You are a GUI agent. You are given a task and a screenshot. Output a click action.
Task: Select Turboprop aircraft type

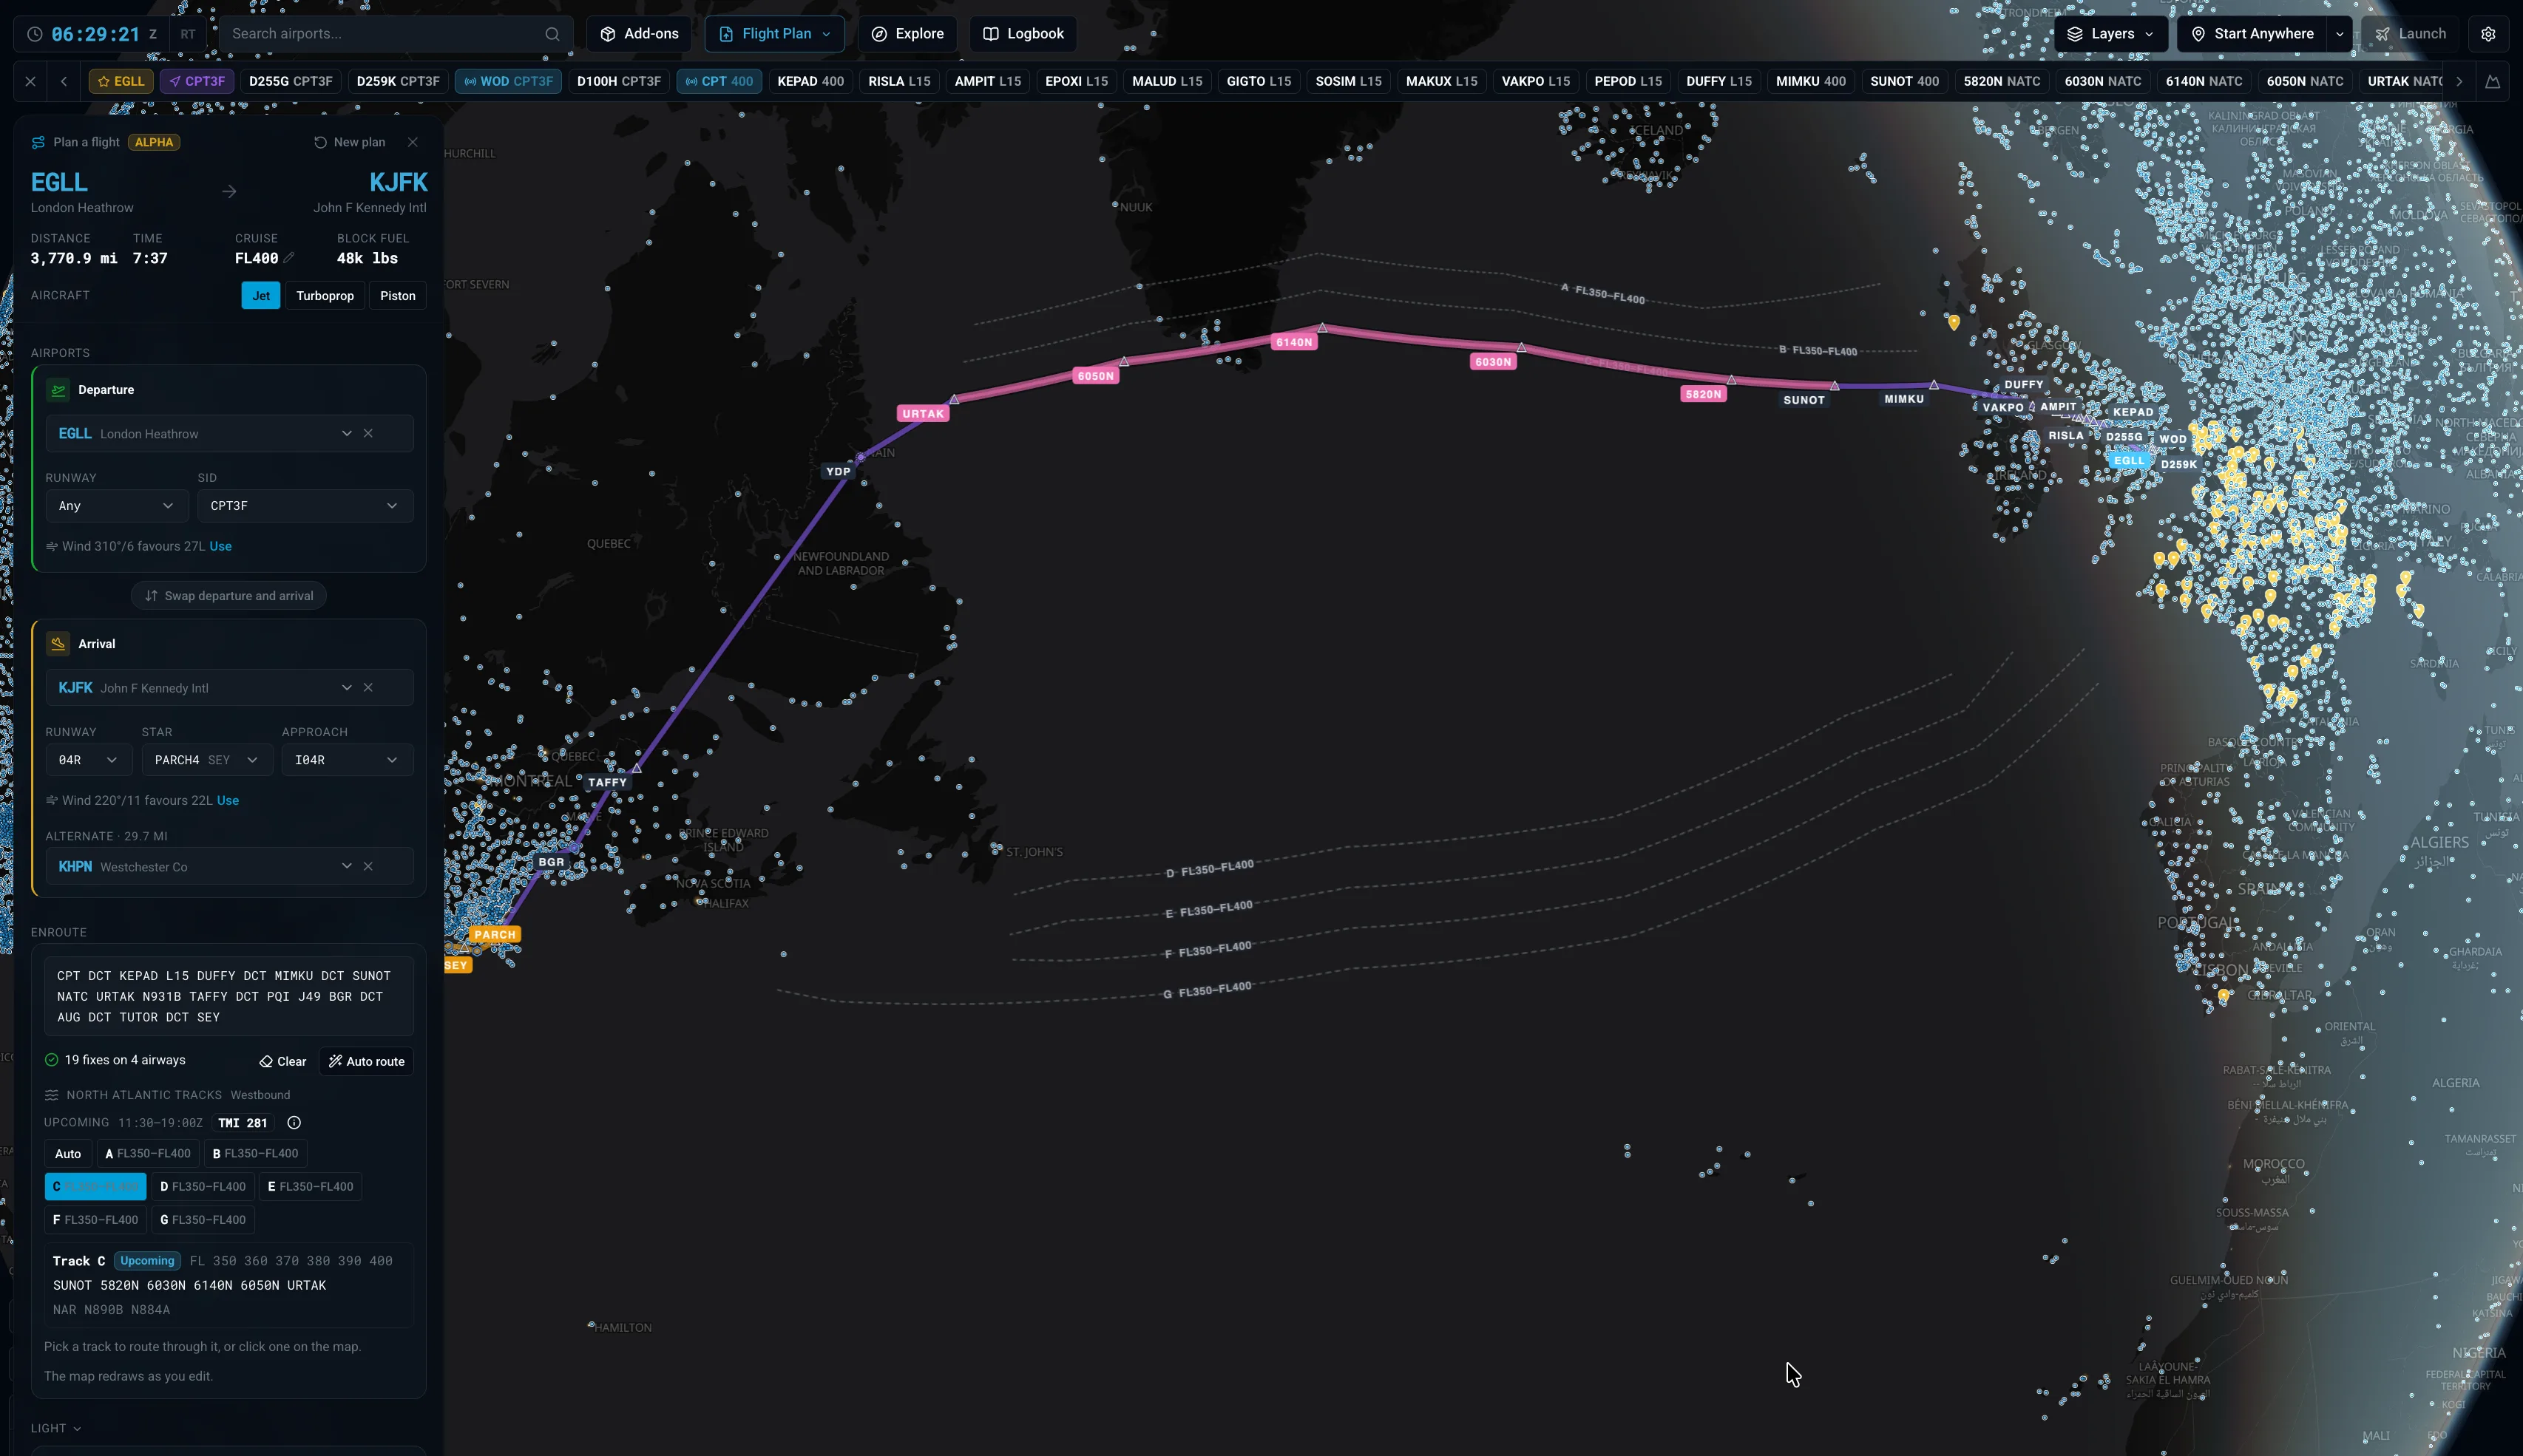point(325,296)
